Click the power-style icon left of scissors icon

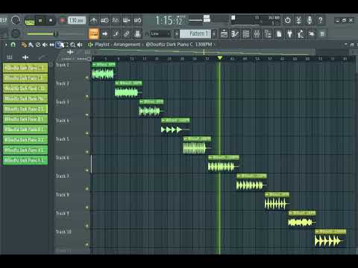click(x=288, y=20)
